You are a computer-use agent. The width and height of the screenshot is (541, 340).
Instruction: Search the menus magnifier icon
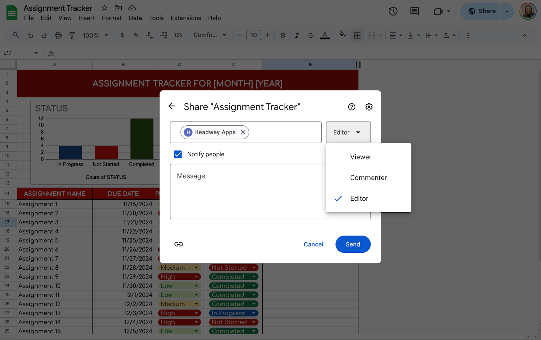(x=16, y=35)
